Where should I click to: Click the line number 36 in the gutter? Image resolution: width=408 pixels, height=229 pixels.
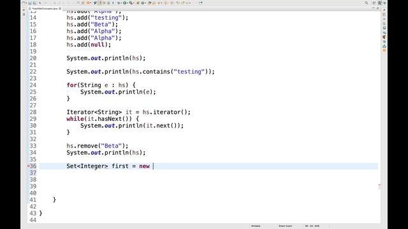point(33,166)
